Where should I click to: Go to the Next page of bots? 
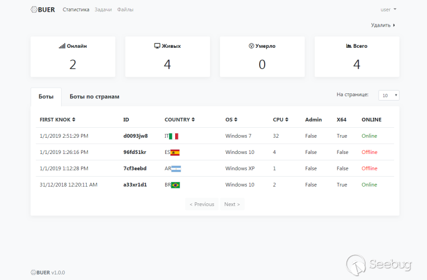232,204
